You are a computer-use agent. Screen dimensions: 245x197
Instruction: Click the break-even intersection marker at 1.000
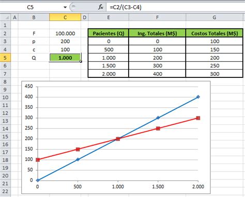tap(118, 139)
